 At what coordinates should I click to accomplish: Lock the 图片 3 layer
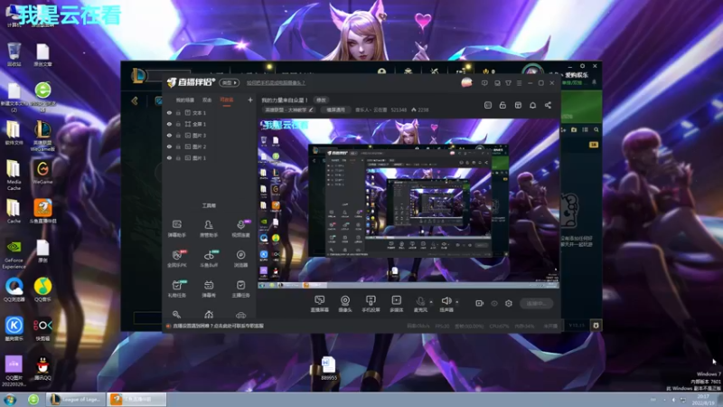pyautogui.click(x=178, y=135)
